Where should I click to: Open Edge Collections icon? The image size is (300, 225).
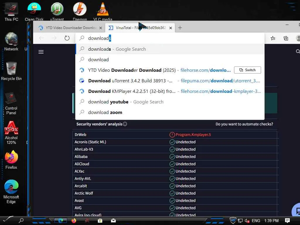coord(286,38)
